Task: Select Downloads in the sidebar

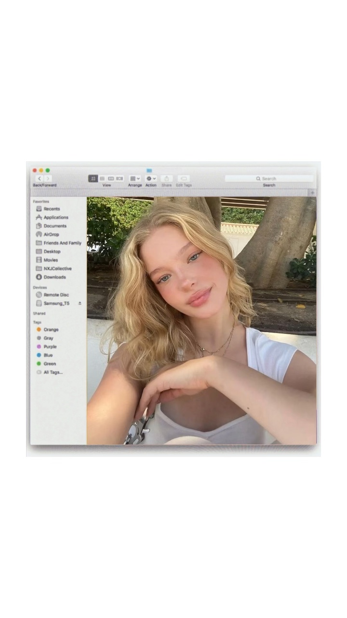Action: click(54, 277)
